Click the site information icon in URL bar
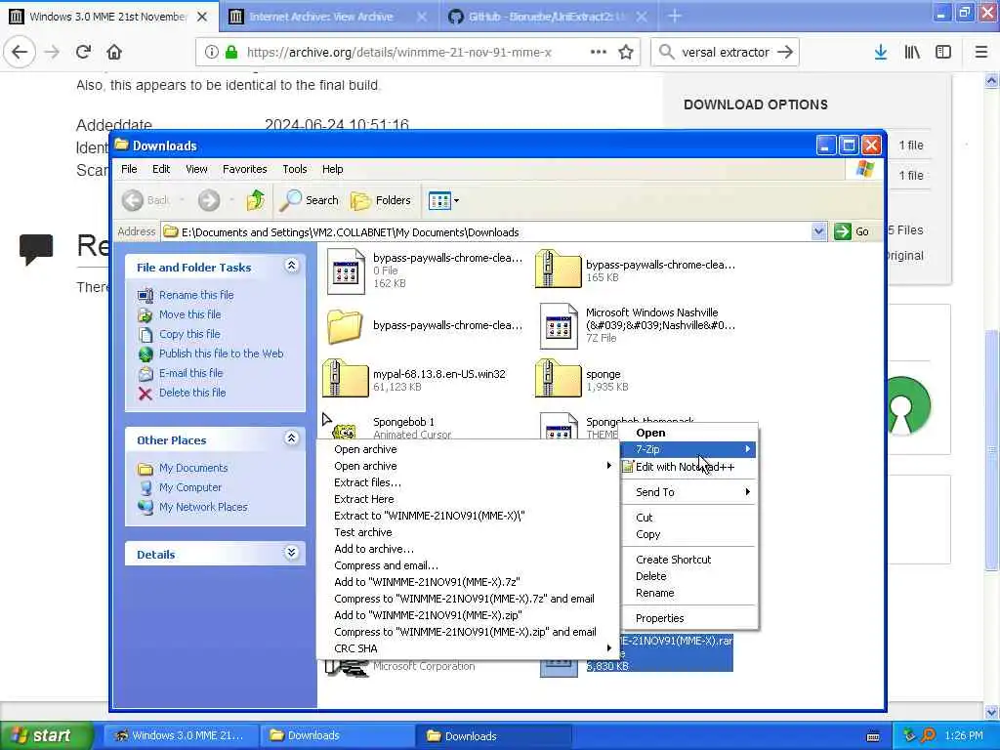Viewport: 1000px width, 750px height. [211, 52]
